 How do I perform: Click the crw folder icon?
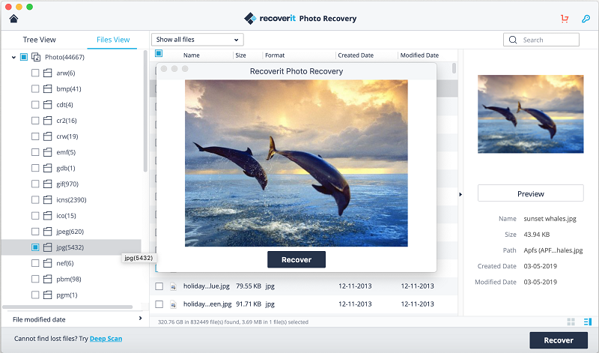pos(47,136)
